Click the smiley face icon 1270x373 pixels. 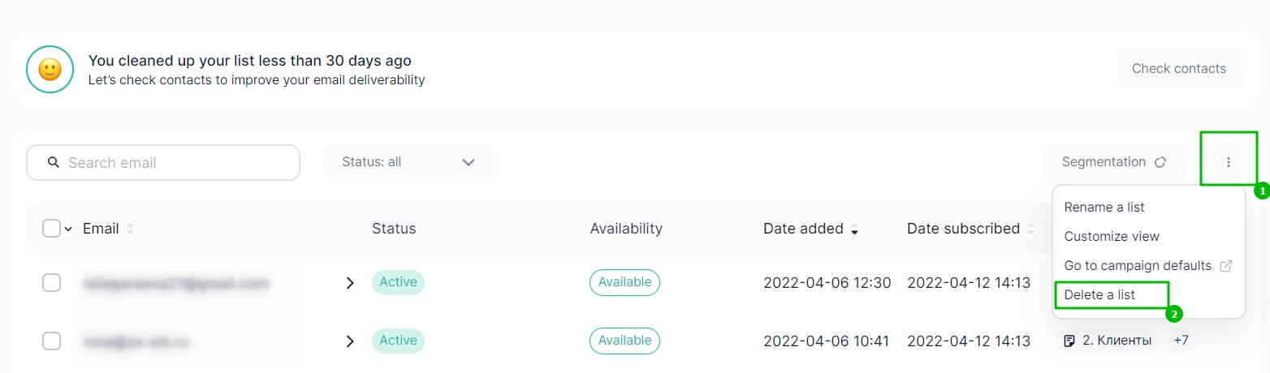[x=50, y=69]
